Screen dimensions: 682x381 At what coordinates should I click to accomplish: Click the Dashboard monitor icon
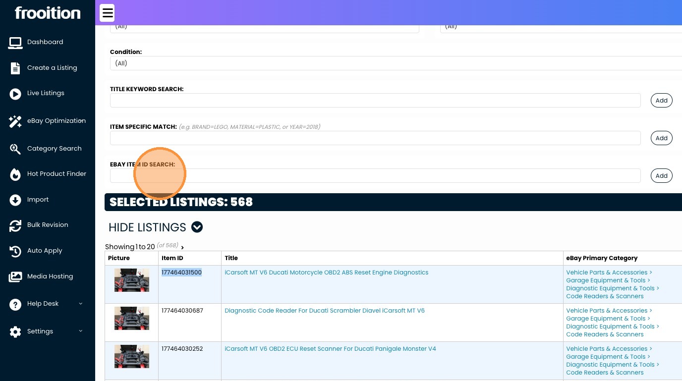point(15,43)
